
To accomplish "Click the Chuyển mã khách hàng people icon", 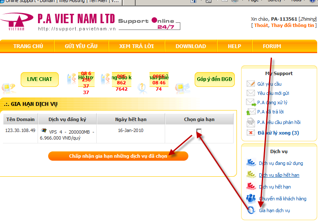I will click(251, 198).
